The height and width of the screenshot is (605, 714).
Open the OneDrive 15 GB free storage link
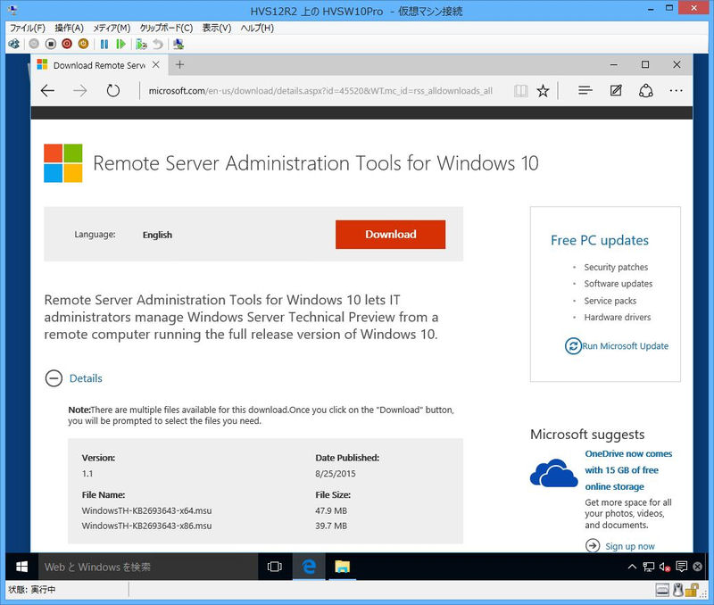[628, 469]
